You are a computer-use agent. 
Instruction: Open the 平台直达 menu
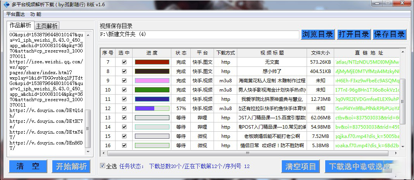(x=16, y=14)
